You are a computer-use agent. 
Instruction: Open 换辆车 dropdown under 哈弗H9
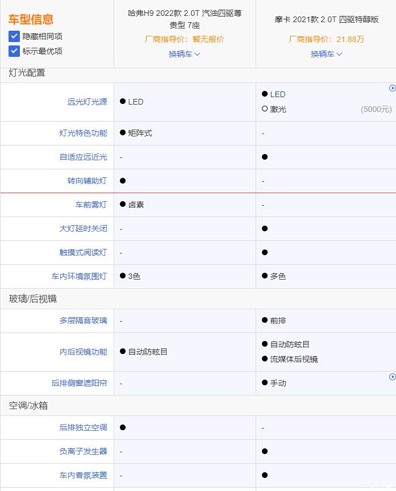185,54
